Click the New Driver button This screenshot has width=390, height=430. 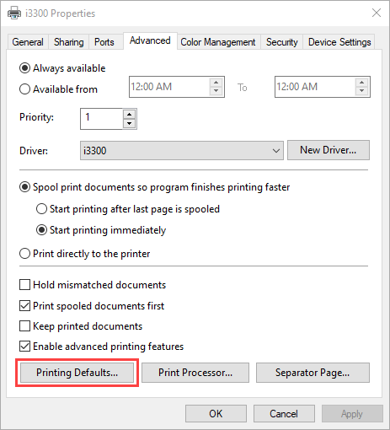pyautogui.click(x=329, y=150)
